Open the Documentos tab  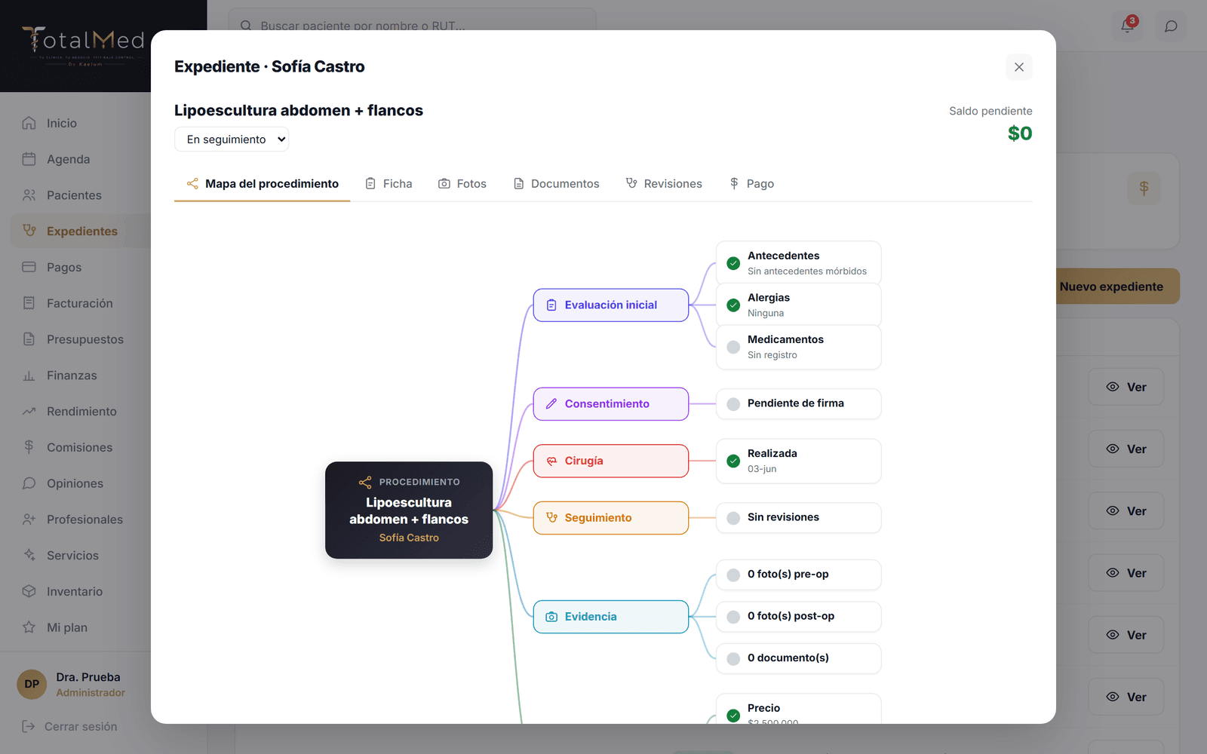(x=556, y=184)
